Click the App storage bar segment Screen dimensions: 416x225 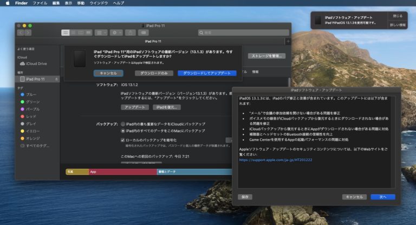(x=123, y=172)
